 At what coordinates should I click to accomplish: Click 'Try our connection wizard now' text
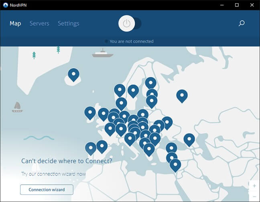(x=53, y=174)
